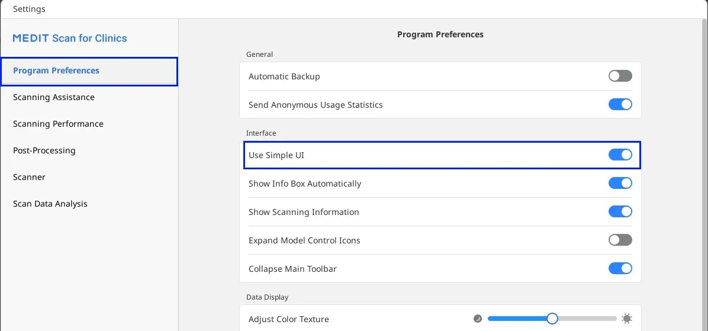708x331 pixels.
Task: Turn off the Show Scanning Information switch
Action: (620, 212)
